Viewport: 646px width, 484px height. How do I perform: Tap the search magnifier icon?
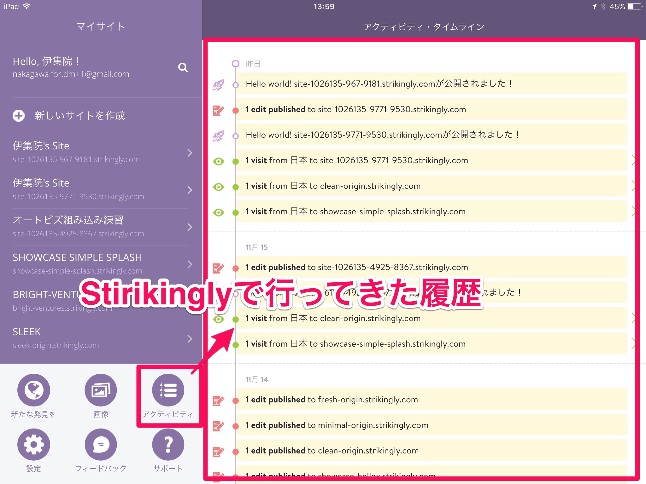(x=183, y=67)
